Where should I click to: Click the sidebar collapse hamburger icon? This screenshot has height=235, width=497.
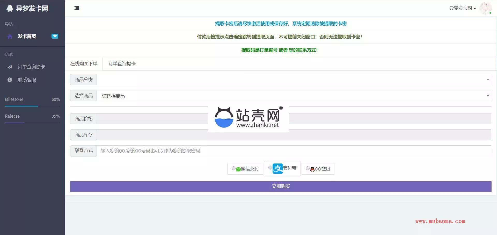[x=77, y=8]
